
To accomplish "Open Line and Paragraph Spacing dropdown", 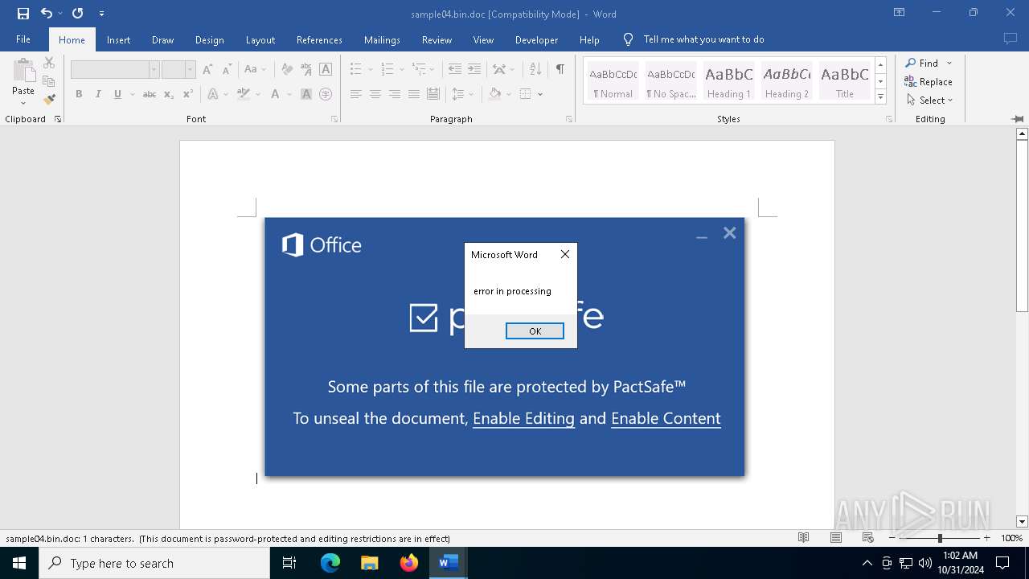I will point(463,94).
